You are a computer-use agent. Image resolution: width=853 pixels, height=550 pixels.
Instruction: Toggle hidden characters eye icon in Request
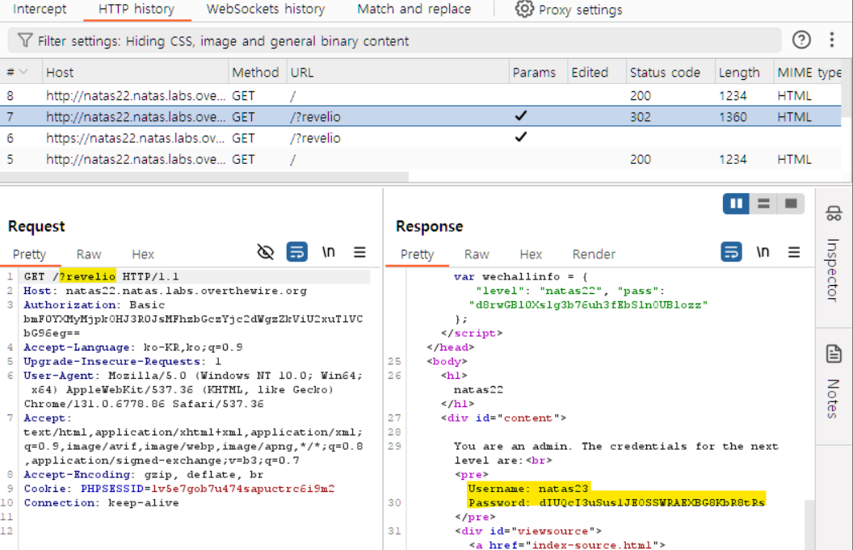(x=265, y=253)
